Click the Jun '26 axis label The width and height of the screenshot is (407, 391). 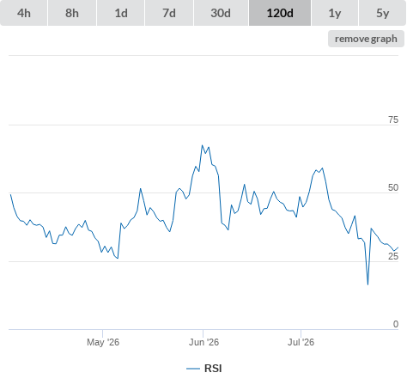(203, 342)
